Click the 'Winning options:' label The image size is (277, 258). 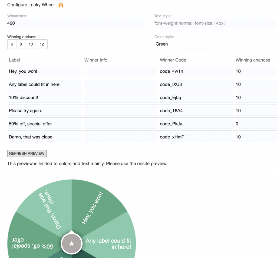coord(22,37)
